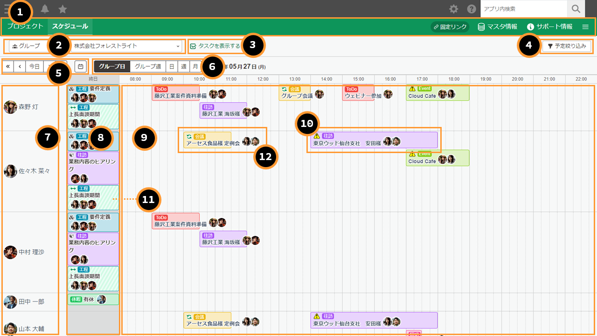Click the 終日 column header
Viewport: 597px width, 336px height.
coord(93,79)
